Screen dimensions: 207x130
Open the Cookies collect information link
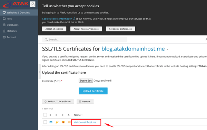pyautogui.click(x=57, y=19)
